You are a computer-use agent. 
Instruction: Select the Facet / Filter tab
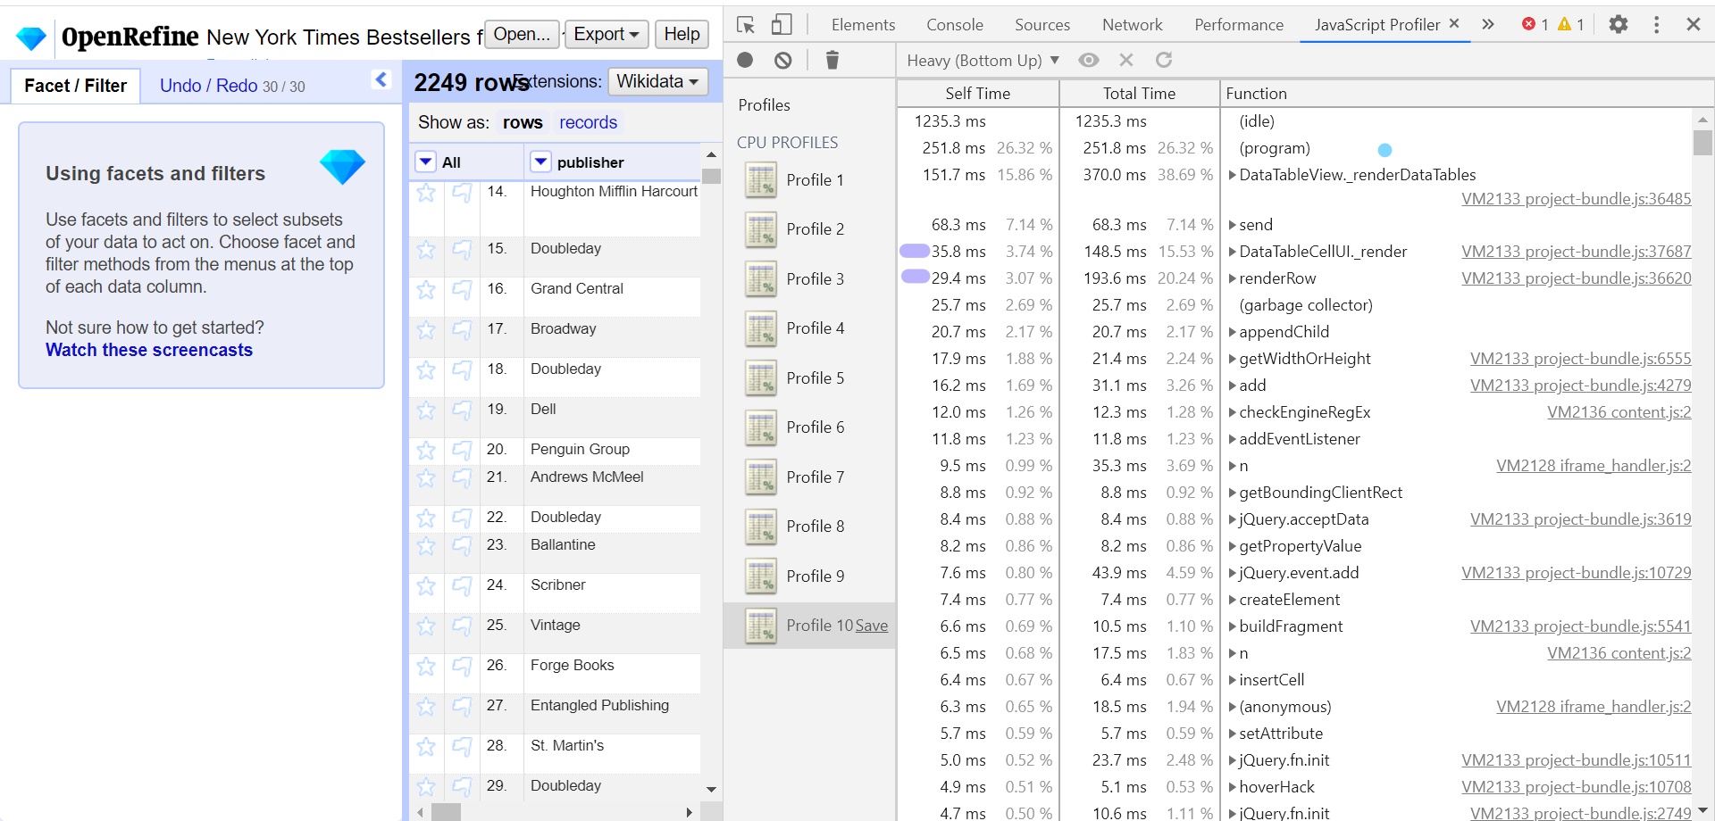pos(76,86)
